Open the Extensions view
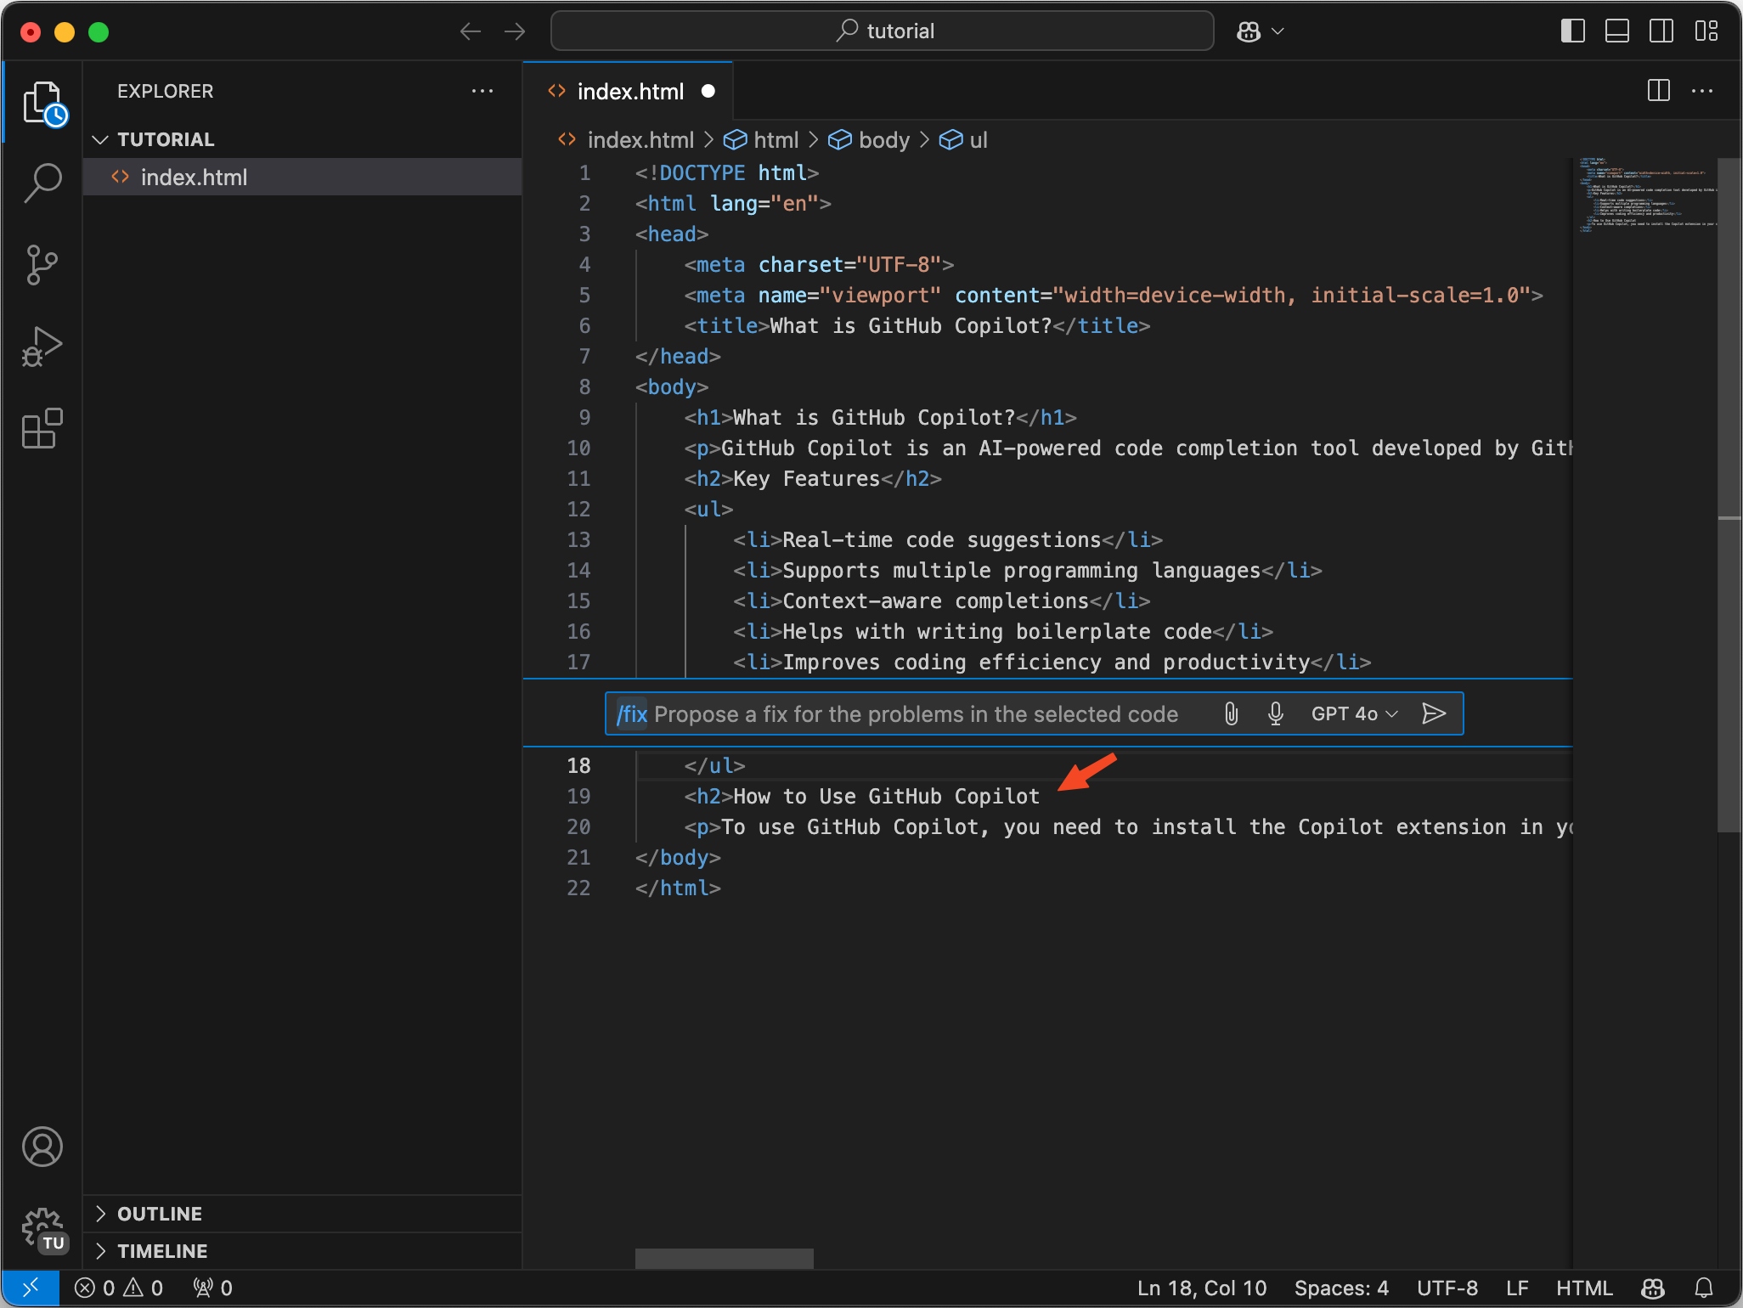Image resolution: width=1743 pixels, height=1308 pixels. (42, 428)
